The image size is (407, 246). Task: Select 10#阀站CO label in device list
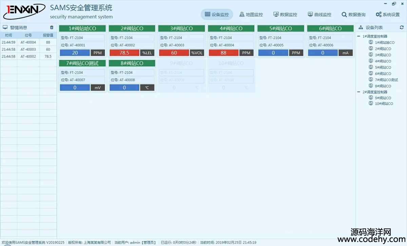point(384,103)
